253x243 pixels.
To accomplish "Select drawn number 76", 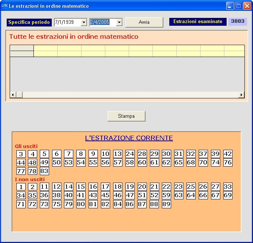I will [x=228, y=162].
